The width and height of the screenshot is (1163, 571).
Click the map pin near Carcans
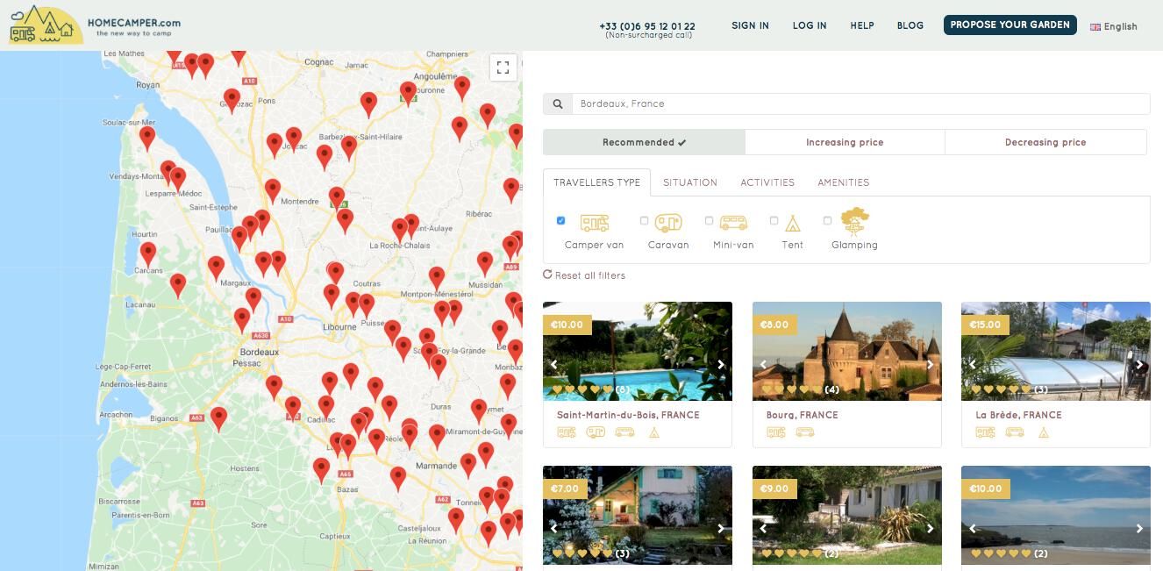coord(148,253)
